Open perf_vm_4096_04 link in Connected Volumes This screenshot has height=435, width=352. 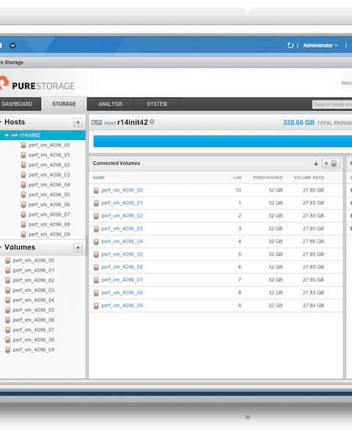(122, 241)
